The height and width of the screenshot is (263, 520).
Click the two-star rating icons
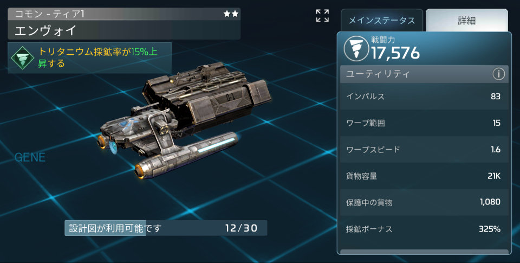coord(231,14)
